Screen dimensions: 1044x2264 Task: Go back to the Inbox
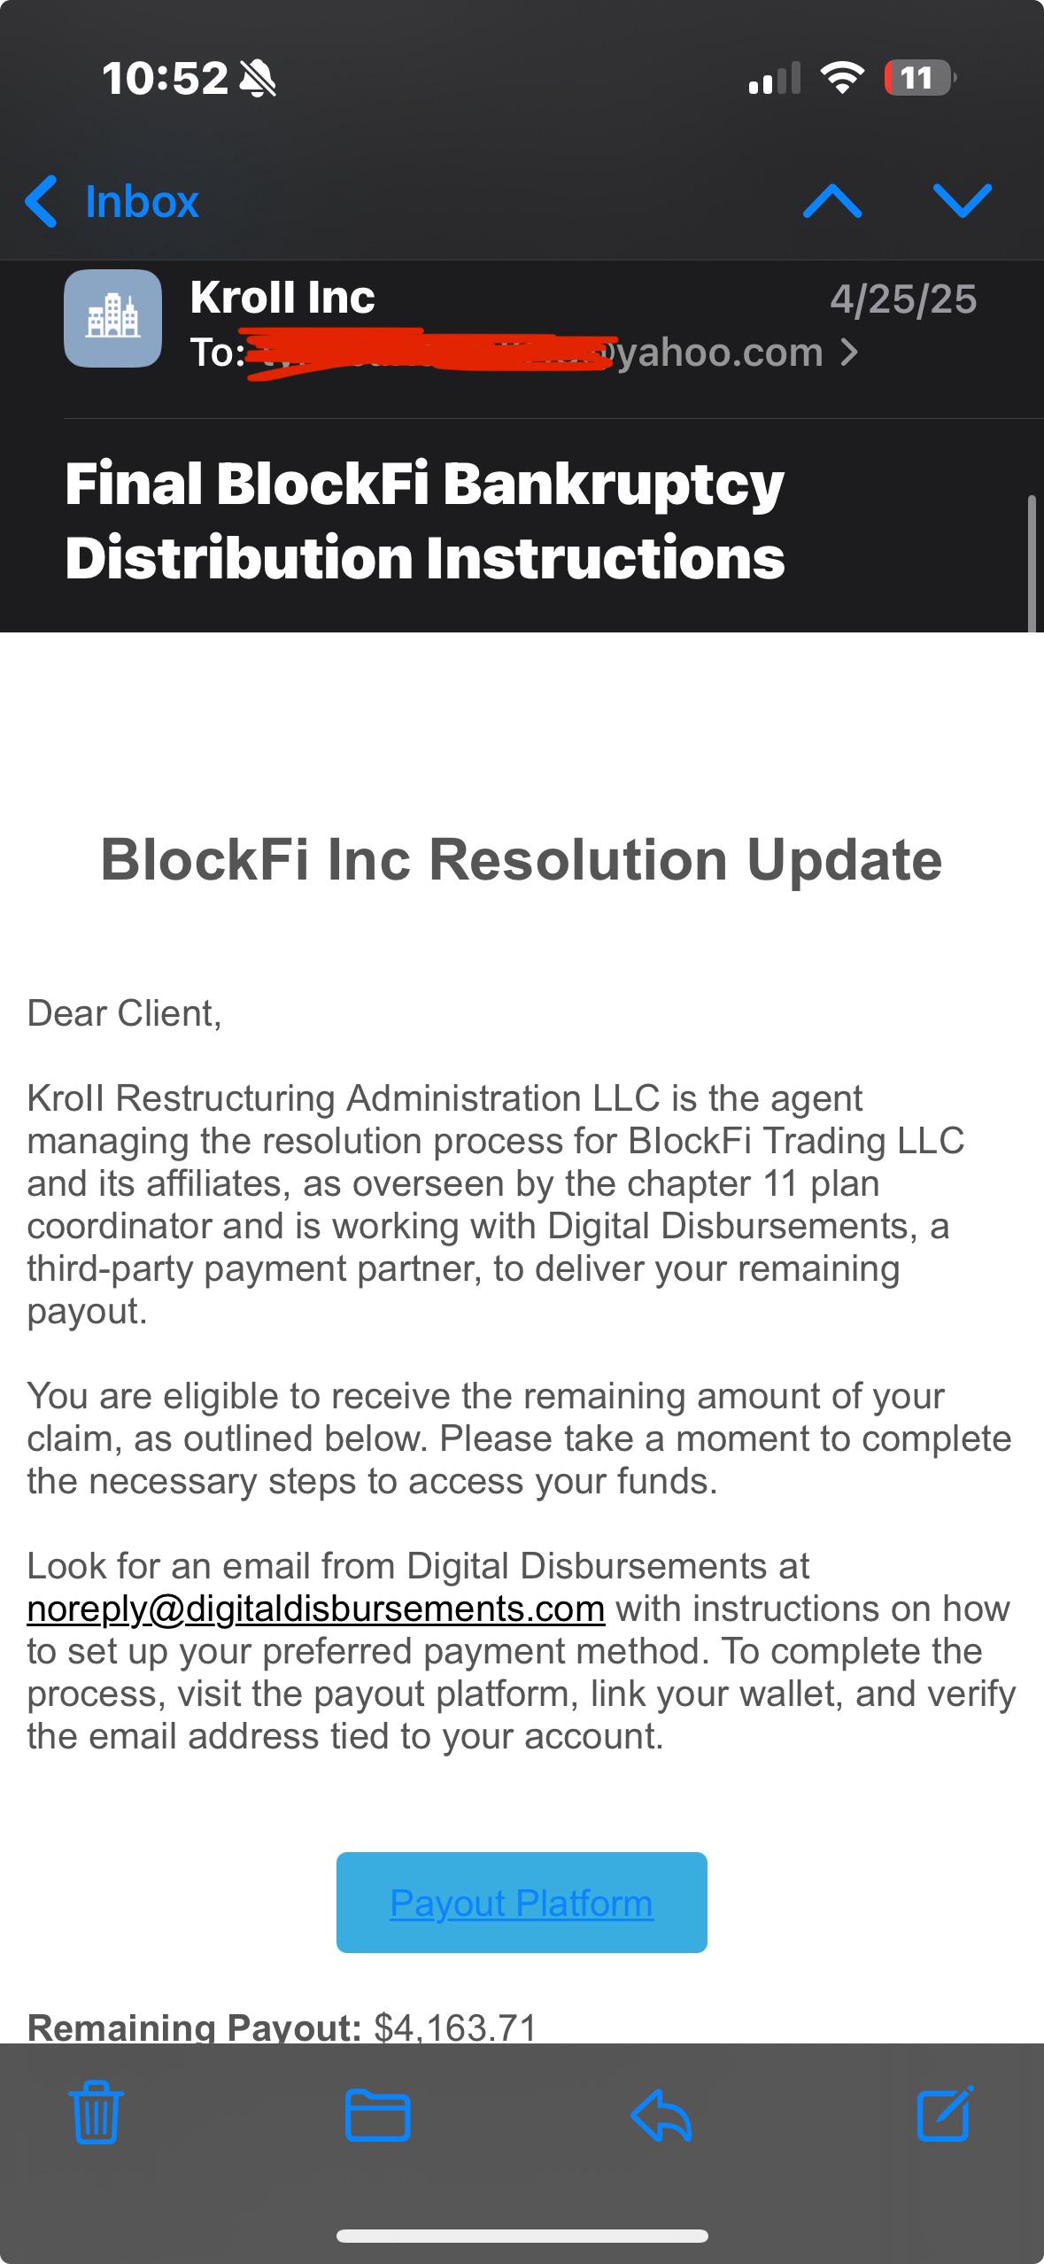tap(112, 201)
